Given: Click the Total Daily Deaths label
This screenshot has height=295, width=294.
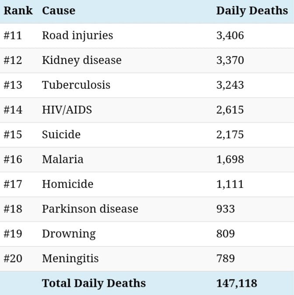Looking at the screenshot, I should coord(94,283).
